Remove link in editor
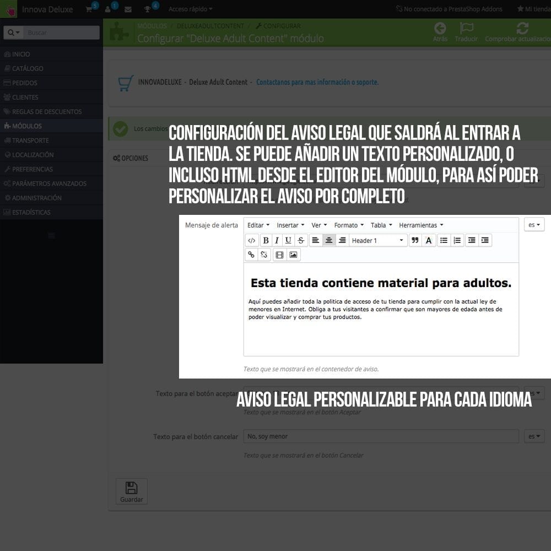The width and height of the screenshot is (551, 551). pos(264,255)
